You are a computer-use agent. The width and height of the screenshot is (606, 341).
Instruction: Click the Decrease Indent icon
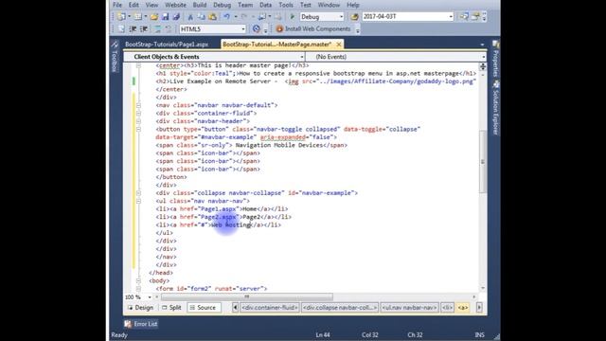[133, 29]
